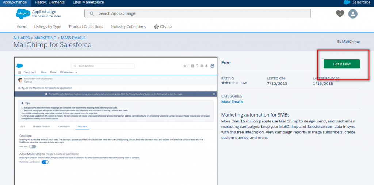Click the search icon in Search Salesforce
This screenshot has width=374, height=185.
75,66
